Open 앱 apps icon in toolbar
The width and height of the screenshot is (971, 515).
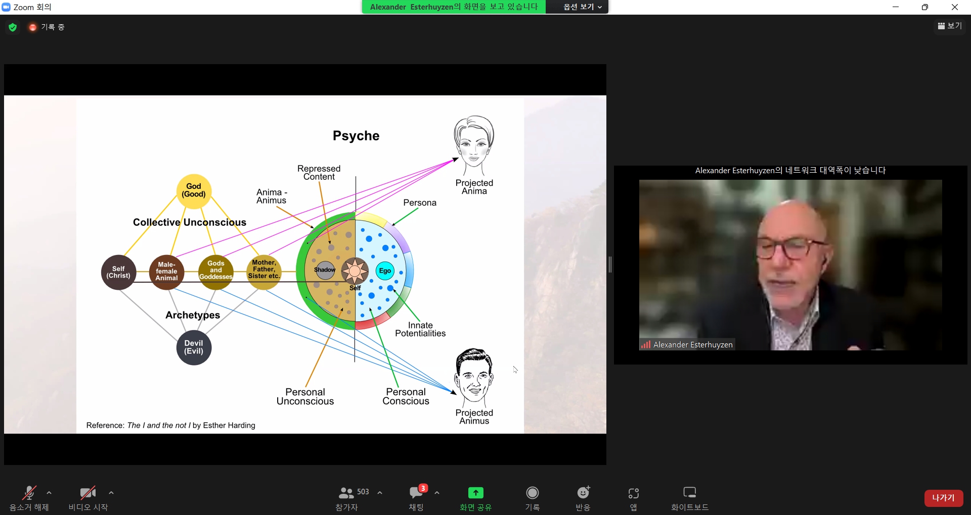coord(634,493)
